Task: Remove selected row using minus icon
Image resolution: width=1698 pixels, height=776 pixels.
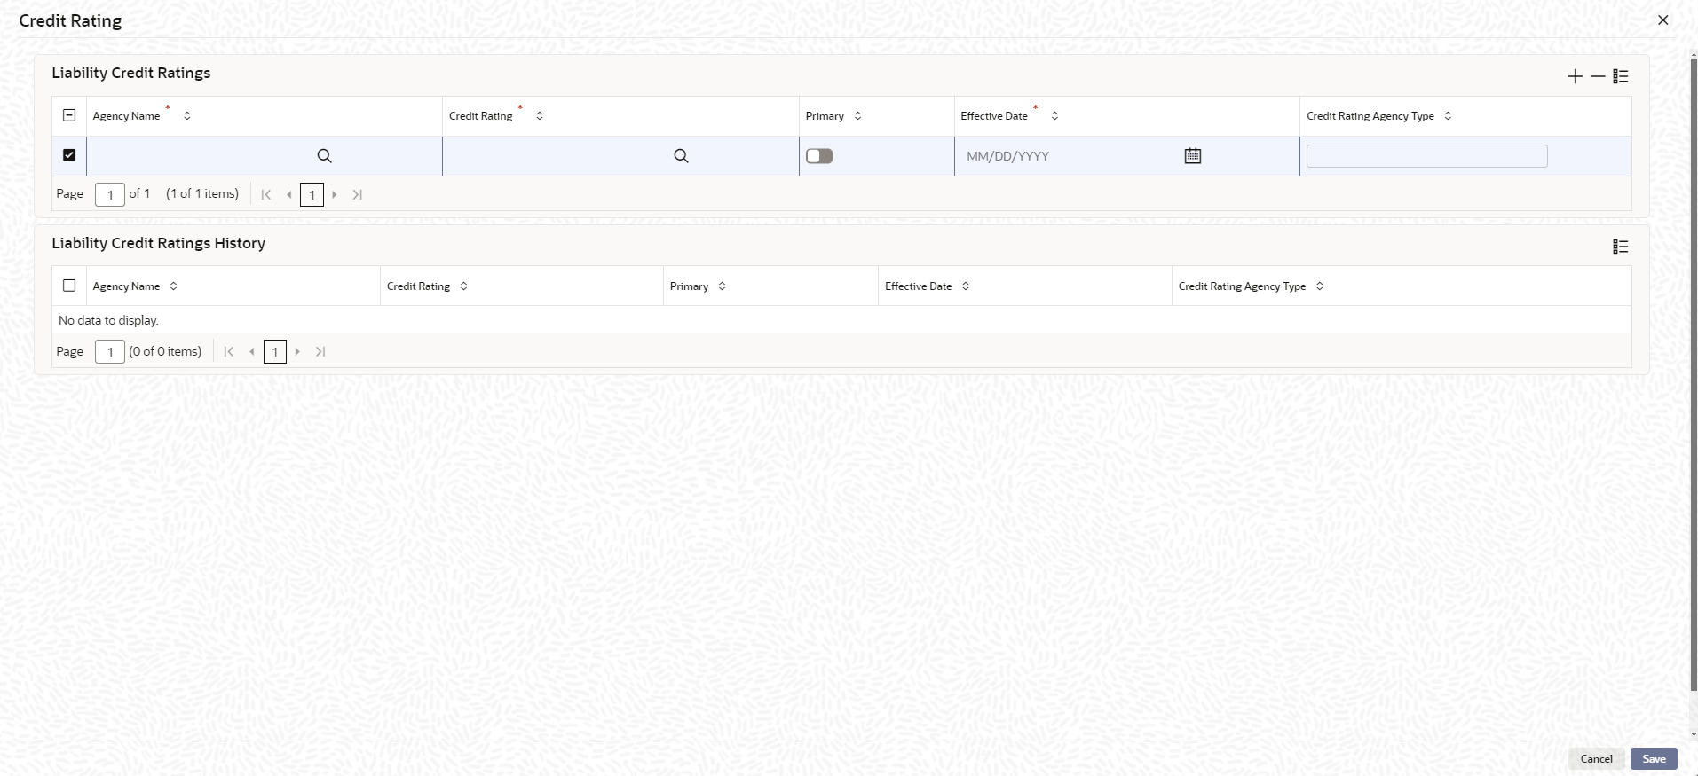Action: [1598, 77]
